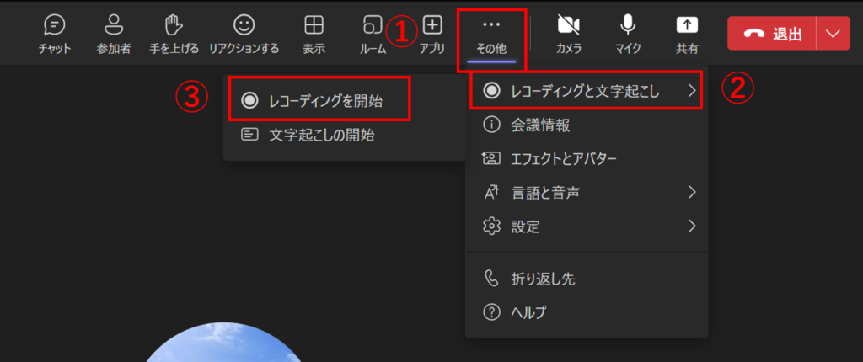This screenshot has height=362, width=863.
Task: Click the 共有 share screen icon
Action: (x=688, y=34)
